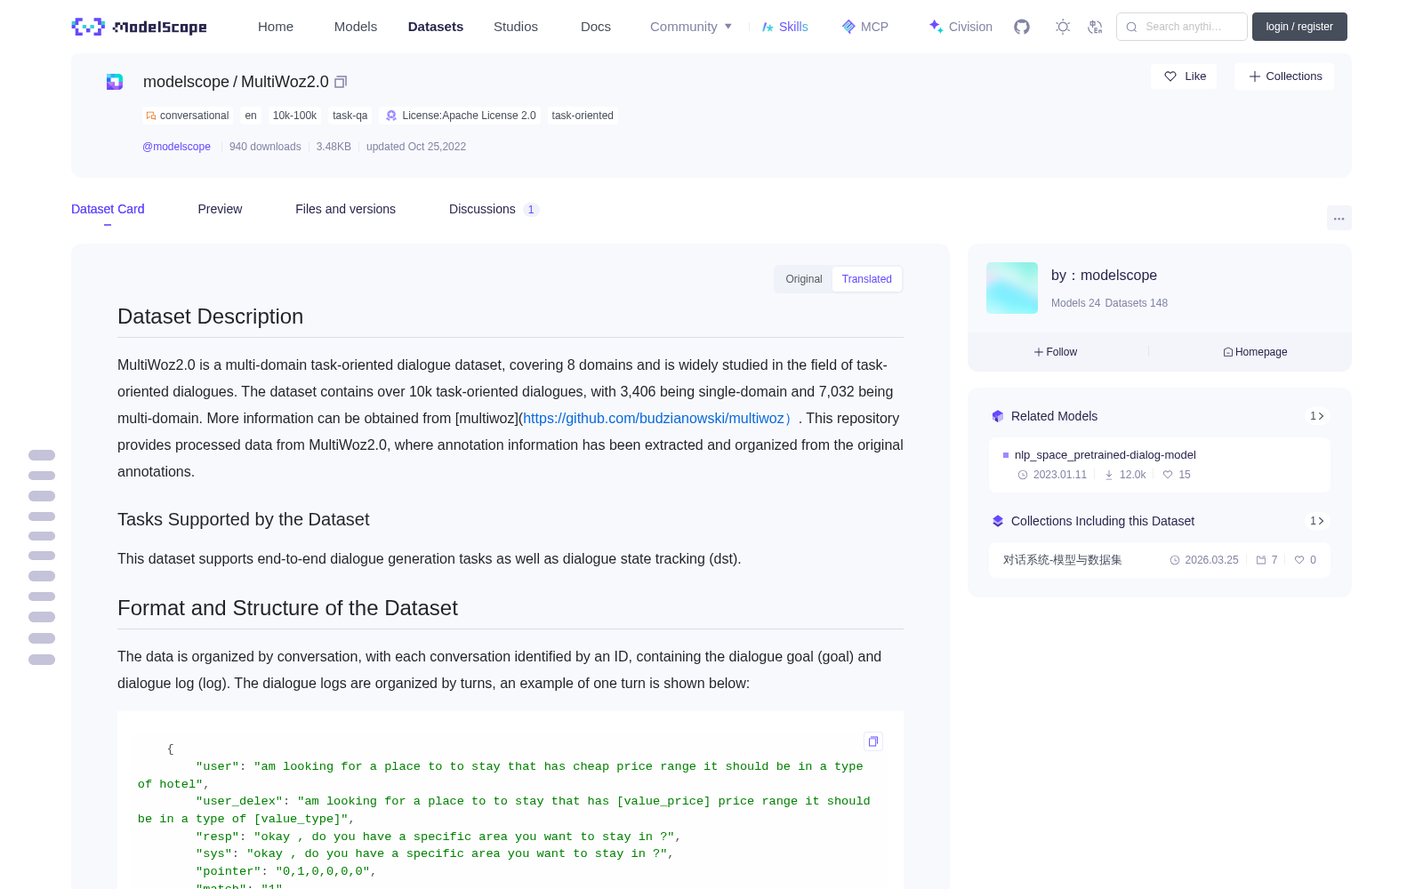Select the task-qa tag
The width and height of the screenshot is (1423, 889).
coord(350,116)
